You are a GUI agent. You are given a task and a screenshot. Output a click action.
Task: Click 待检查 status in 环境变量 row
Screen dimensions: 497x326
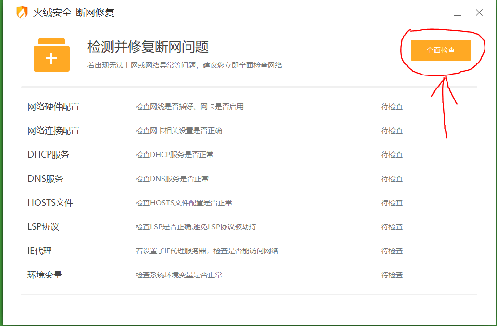(392, 275)
